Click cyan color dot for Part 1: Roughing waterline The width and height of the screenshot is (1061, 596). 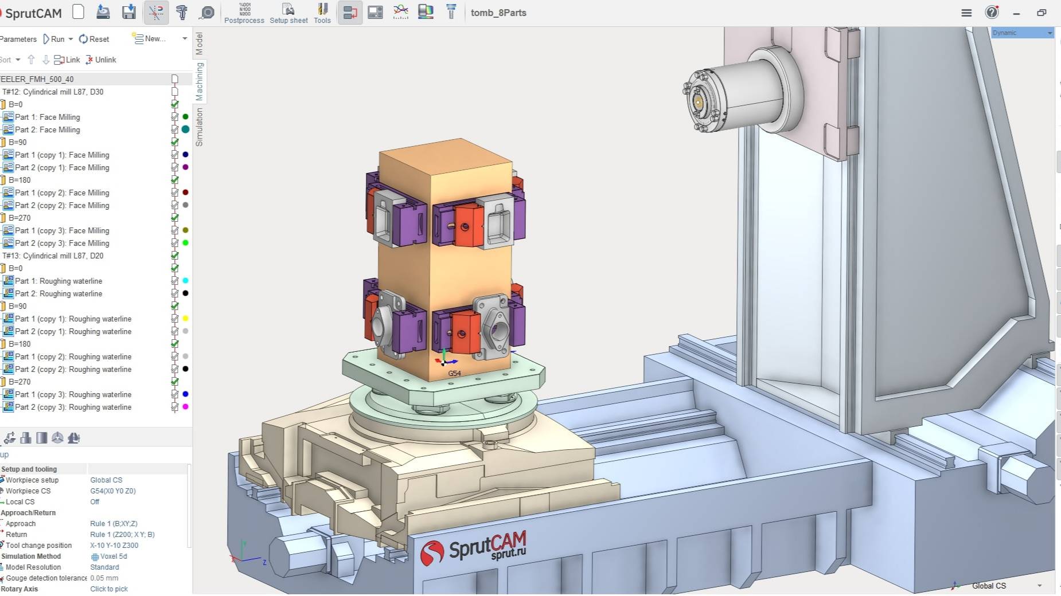185,281
